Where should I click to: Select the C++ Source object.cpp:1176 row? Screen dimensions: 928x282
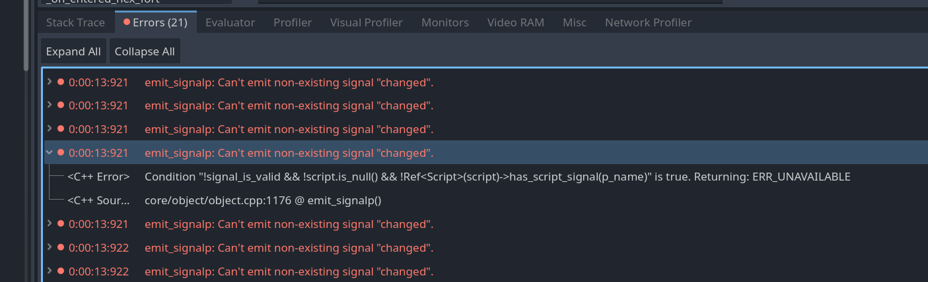click(263, 200)
